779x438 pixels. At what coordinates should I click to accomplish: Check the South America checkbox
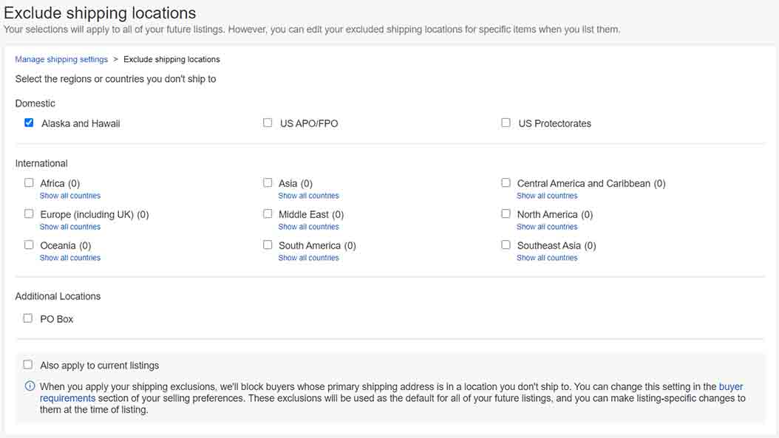(x=268, y=244)
